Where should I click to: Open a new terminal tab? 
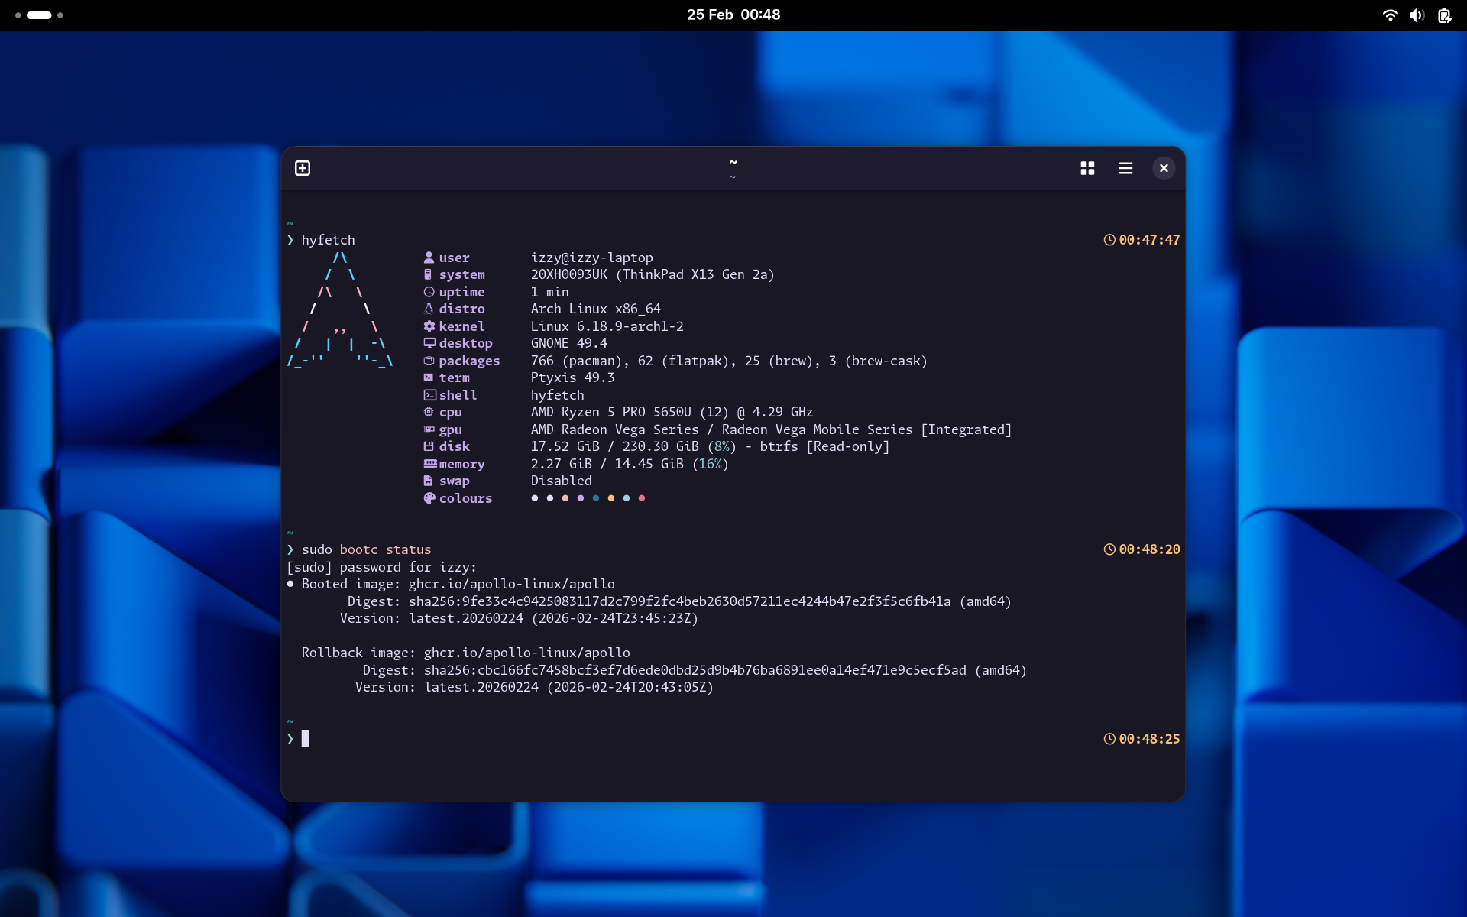[x=303, y=168]
